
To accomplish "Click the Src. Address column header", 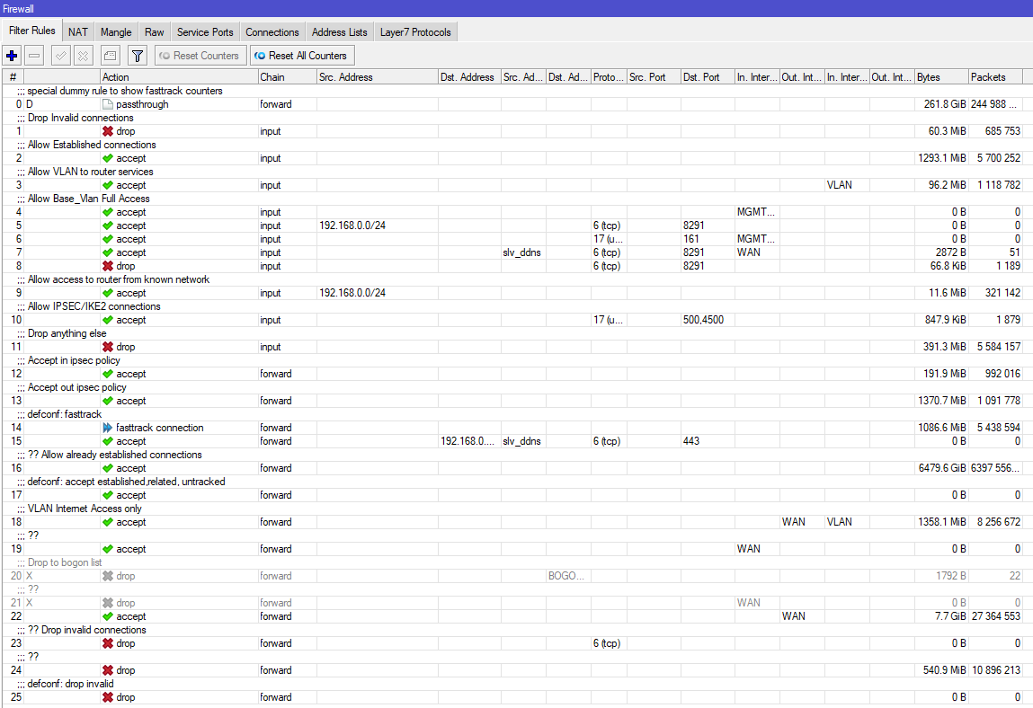I will (378, 77).
